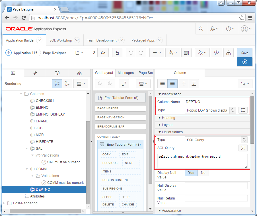Expand the Appearance section
The image size is (257, 216).
[x=159, y=211]
